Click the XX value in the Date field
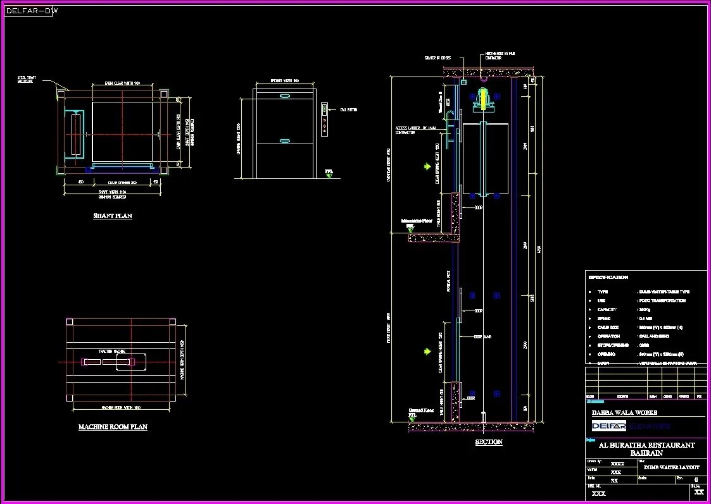Image resolution: width=711 pixels, height=504 pixels. pos(615,480)
